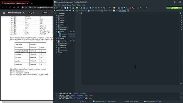Image resolution: width=183 pixels, height=103 pixels.
Task: Switch to the Query tab
Action: pos(123,11)
